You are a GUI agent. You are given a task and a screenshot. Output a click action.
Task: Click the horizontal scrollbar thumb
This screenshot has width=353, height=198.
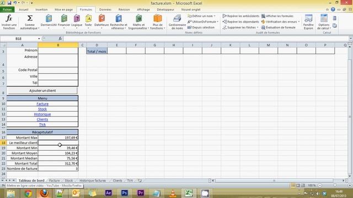(274, 180)
